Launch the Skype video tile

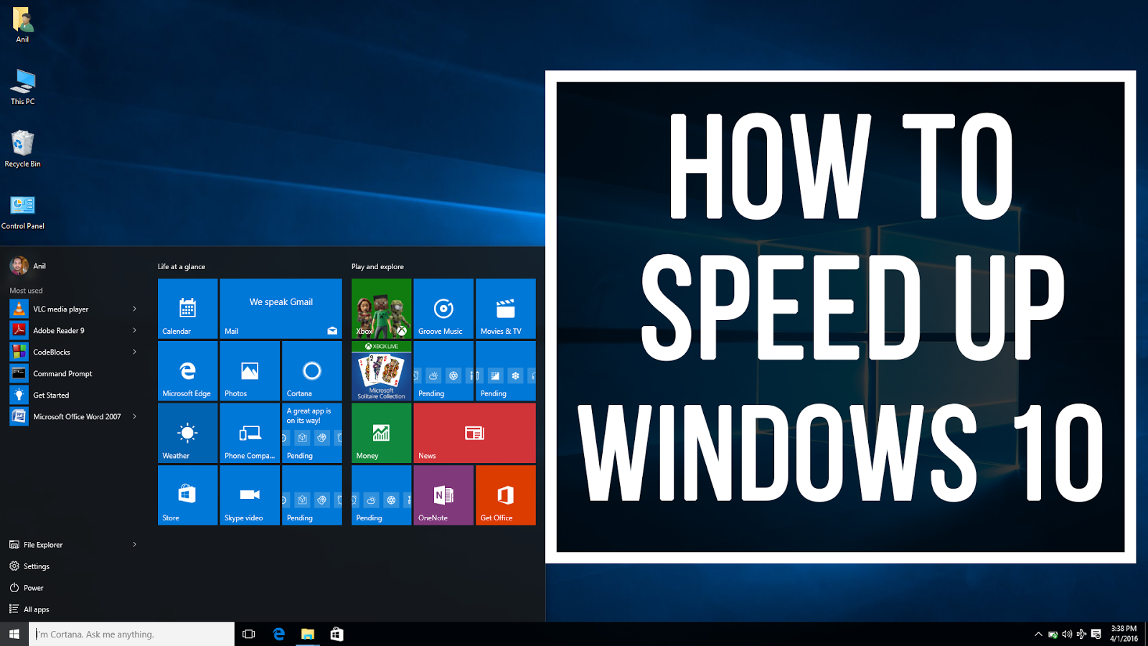[250, 495]
